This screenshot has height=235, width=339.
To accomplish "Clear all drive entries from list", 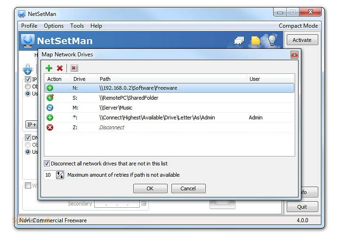I will pyautogui.click(x=74, y=68).
